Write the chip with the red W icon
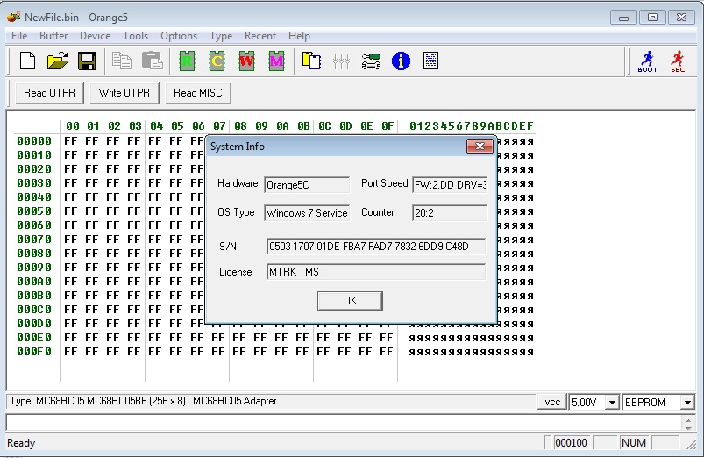 point(246,61)
